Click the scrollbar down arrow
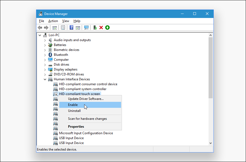Image resolution: width=246 pixels, height=162 pixels. (x=210, y=143)
